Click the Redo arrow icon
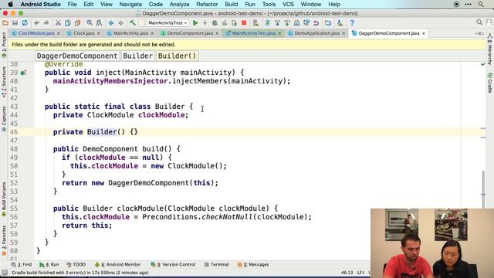This screenshot has width=494, height=278. [46, 22]
